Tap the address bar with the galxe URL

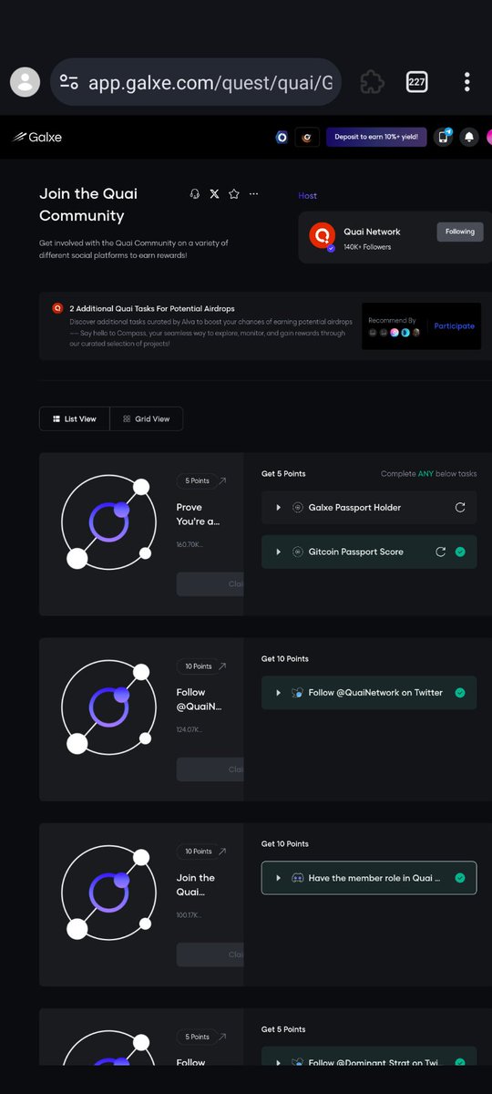[196, 83]
